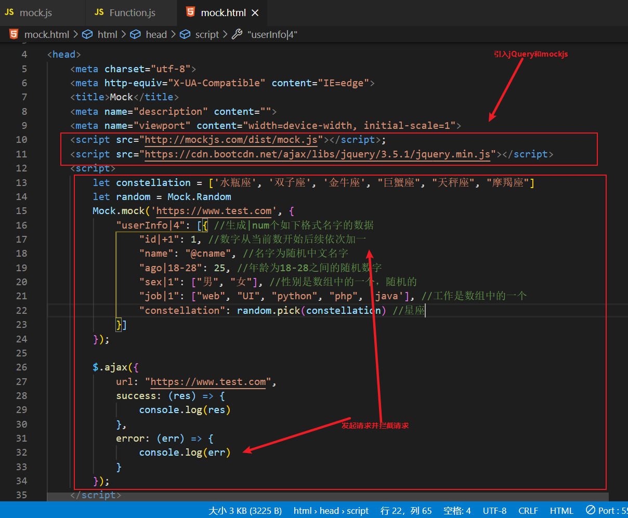Open the head breadcrumb segment
628x518 pixels.
click(x=149, y=34)
